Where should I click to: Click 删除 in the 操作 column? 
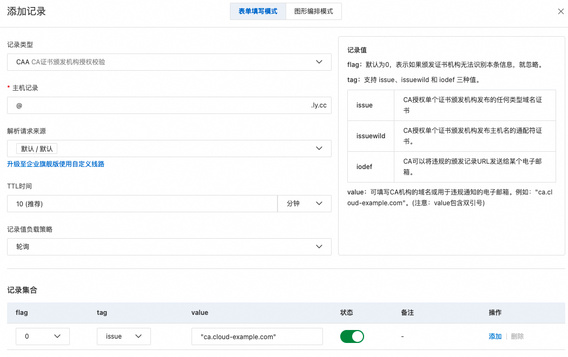click(517, 336)
